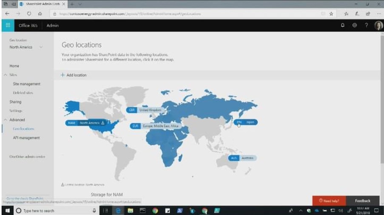Open the web notes pen icon
This screenshot has width=384, height=215.
click(x=357, y=14)
